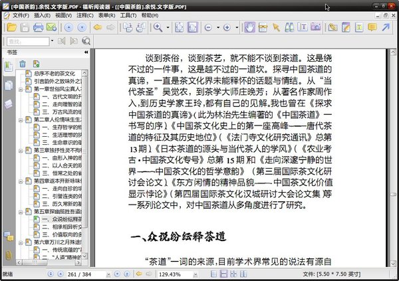Select bookmark 一、众说纷纭释茶

[x=62, y=219]
